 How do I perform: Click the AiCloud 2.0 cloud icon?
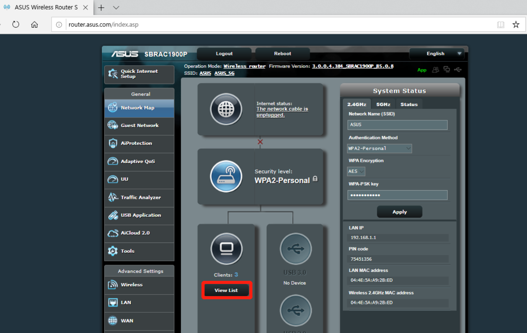click(x=113, y=233)
